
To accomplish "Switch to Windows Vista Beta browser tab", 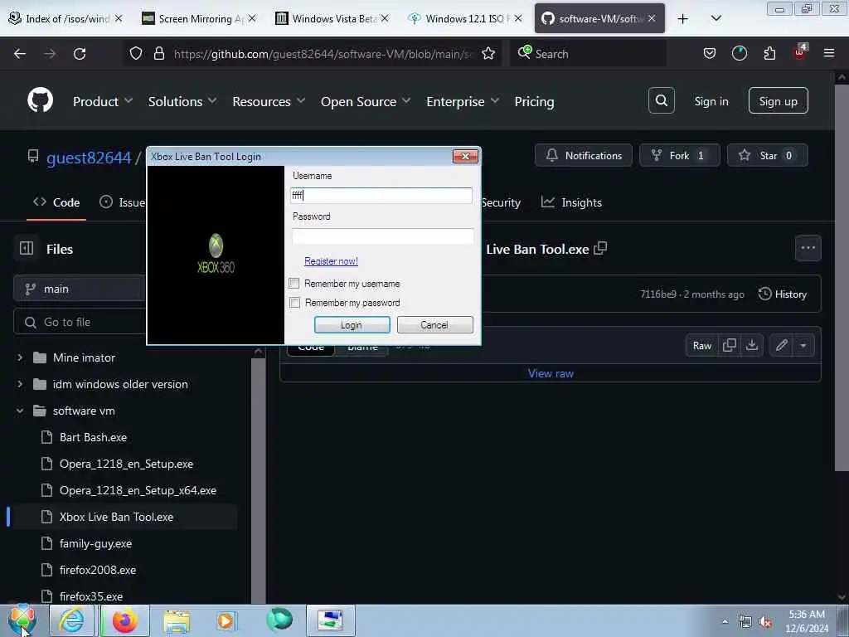I will pos(332,19).
